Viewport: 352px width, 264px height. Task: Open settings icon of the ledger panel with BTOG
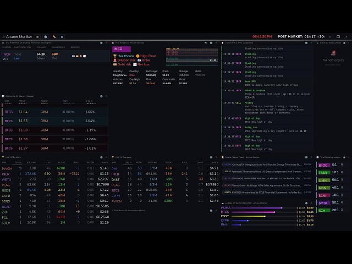pyautogui.click(x=344, y=157)
